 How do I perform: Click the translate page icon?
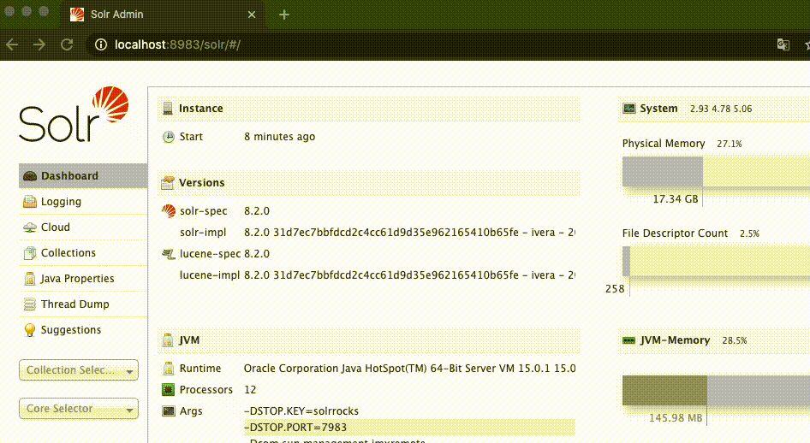[783, 44]
